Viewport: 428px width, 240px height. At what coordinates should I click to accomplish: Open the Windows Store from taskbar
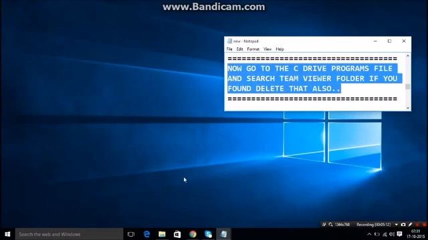177,234
